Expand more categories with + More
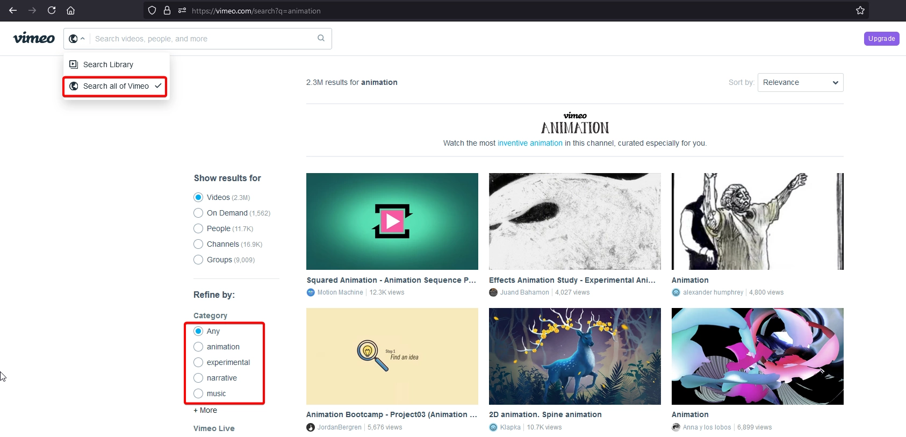This screenshot has height=437, width=906. pyautogui.click(x=205, y=410)
